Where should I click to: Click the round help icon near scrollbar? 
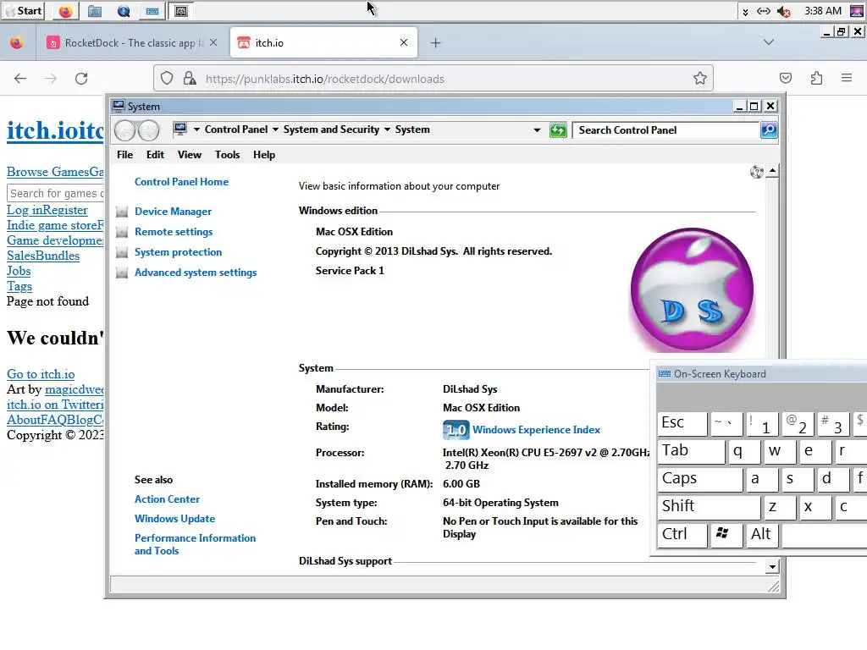756,172
